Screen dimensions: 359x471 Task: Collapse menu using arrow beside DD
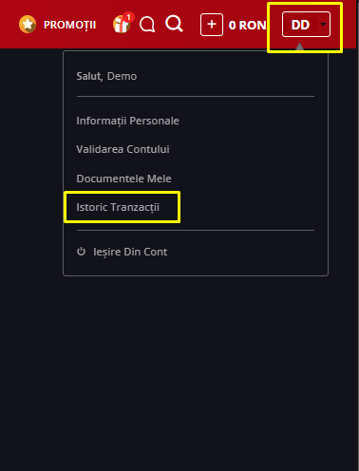[323, 24]
